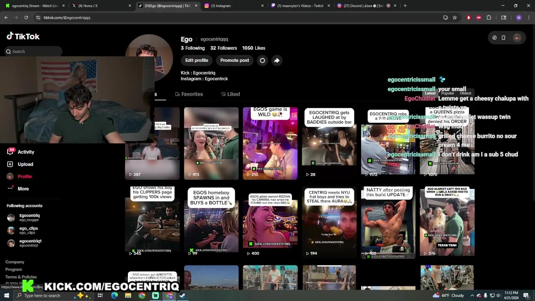The width and height of the screenshot is (535, 301).
Task: Click the bookmark star in address bar
Action: [x=455, y=18]
